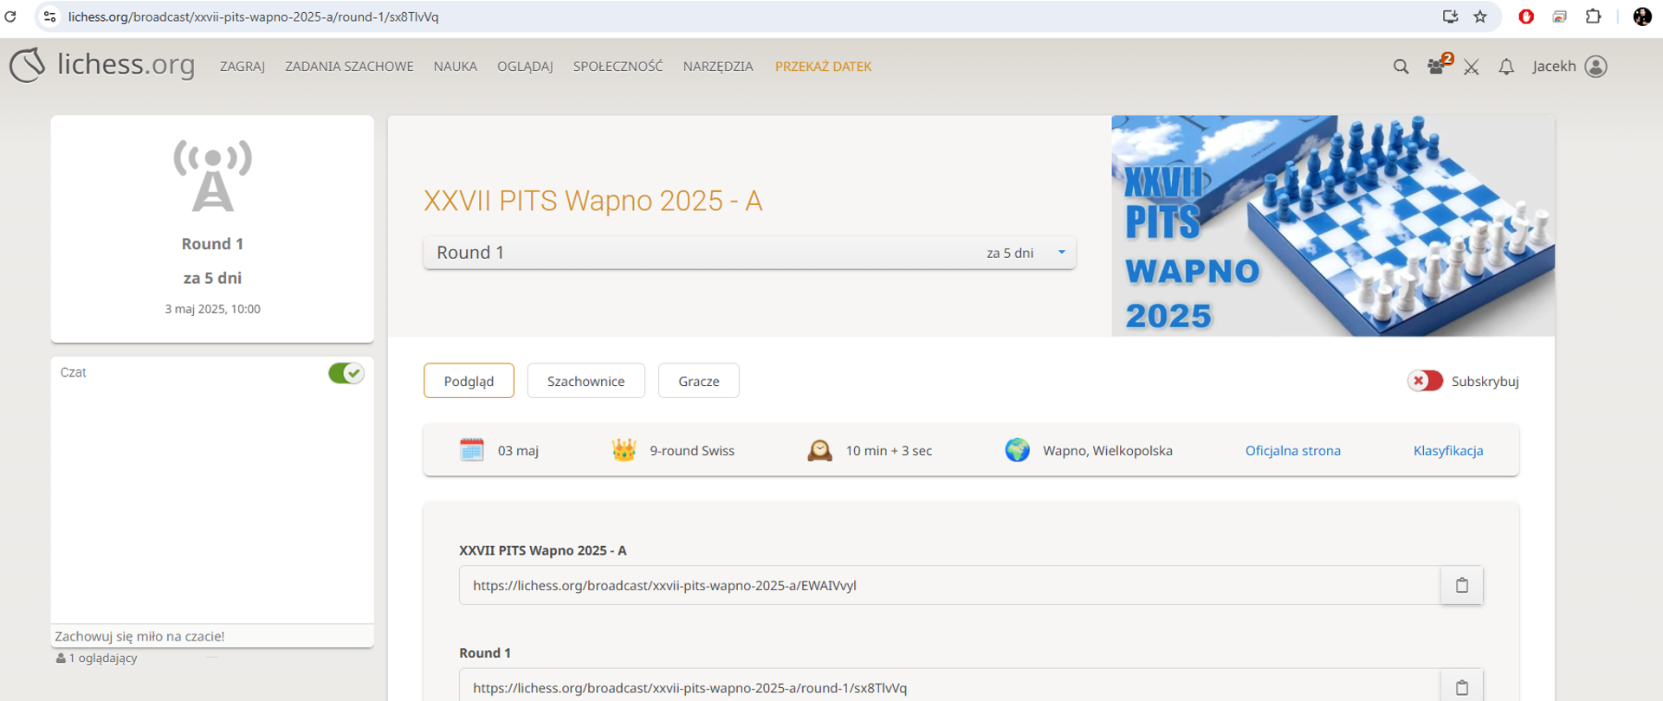
Task: Open the browser profile avatar
Action: [x=1642, y=16]
